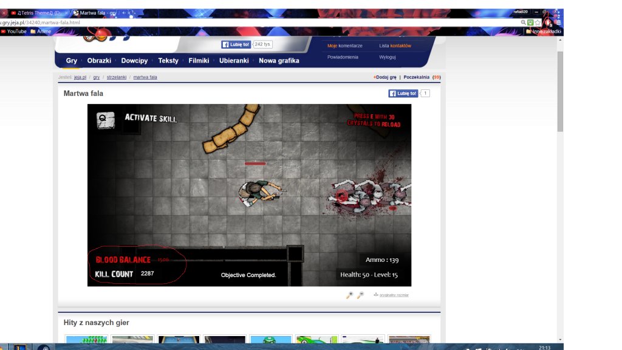Click the rafiadi20 profile button in title bar
Viewport: 622px width, 350px height.
click(521, 12)
